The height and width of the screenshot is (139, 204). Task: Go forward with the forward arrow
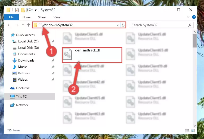(17, 25)
